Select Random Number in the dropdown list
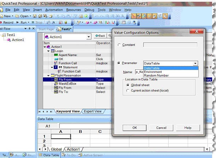 pyautogui.click(x=171, y=75)
